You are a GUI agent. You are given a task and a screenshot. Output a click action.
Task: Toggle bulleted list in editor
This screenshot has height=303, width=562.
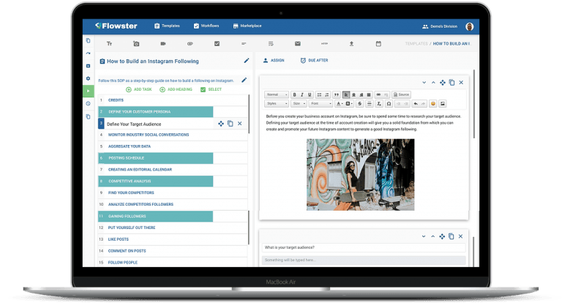coord(319,94)
